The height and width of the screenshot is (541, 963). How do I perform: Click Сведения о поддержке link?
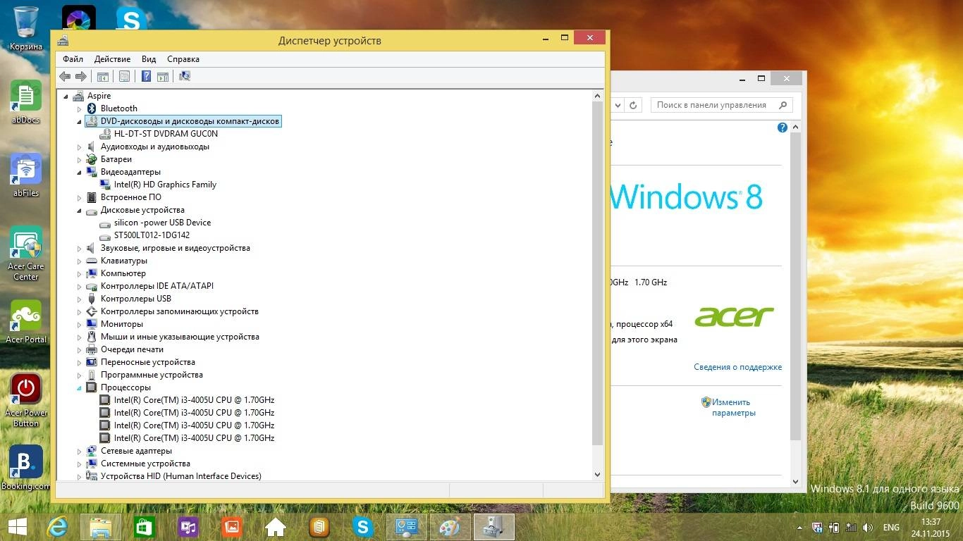click(x=737, y=367)
